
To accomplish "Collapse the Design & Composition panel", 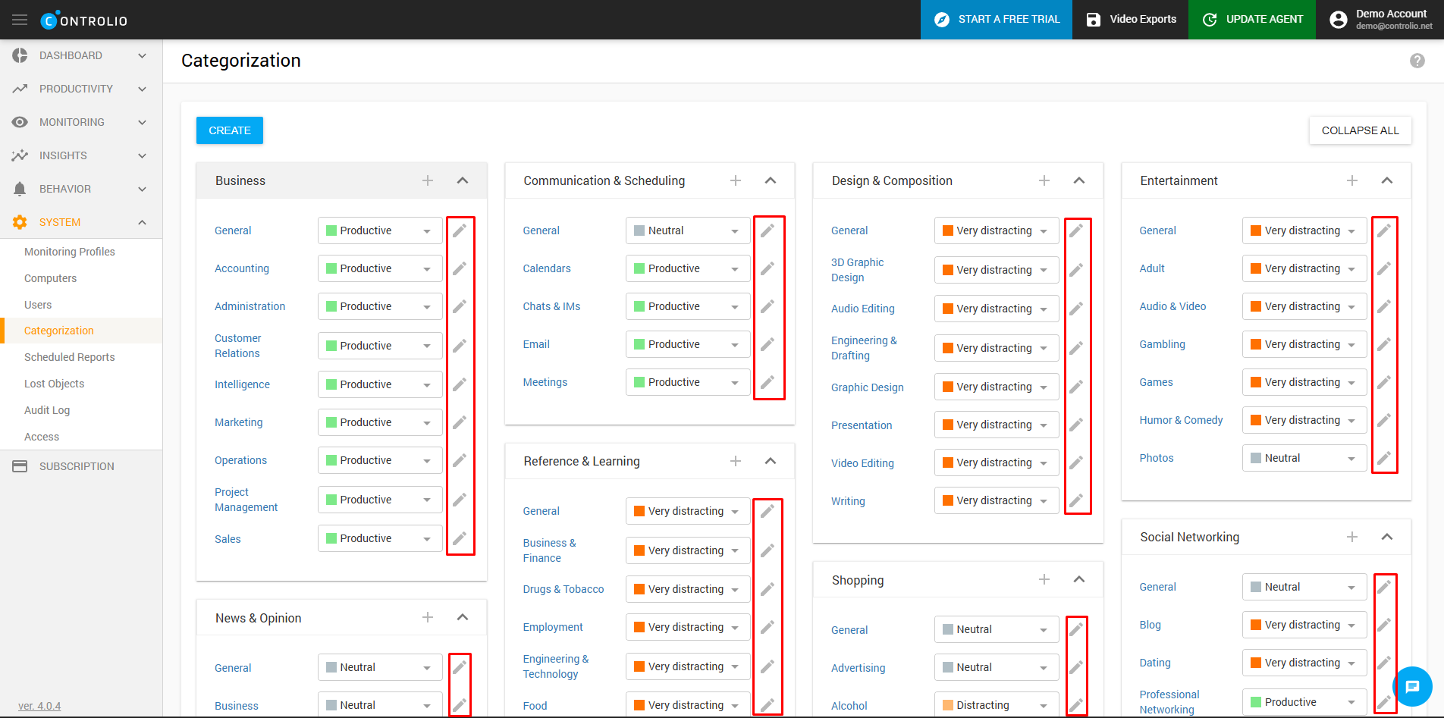I will (1079, 180).
